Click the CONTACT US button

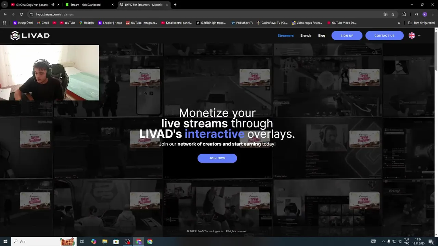384,36
